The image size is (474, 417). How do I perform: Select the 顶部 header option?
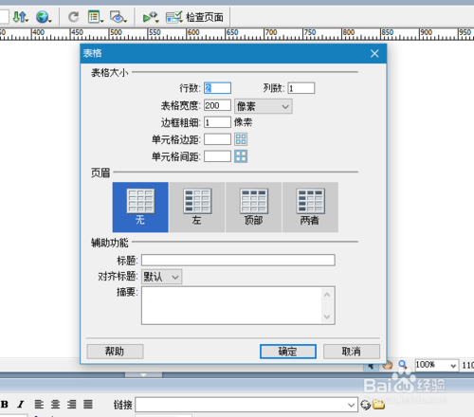[x=253, y=208]
